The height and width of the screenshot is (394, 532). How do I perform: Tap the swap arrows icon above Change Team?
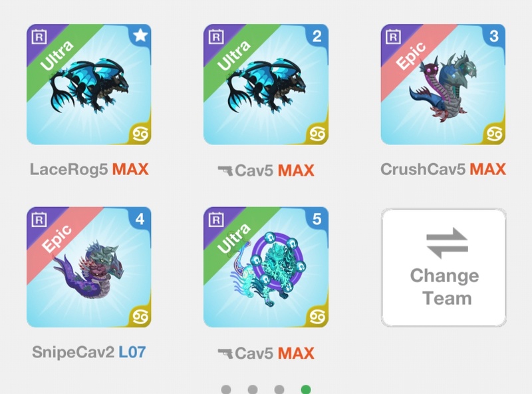pyautogui.click(x=447, y=243)
